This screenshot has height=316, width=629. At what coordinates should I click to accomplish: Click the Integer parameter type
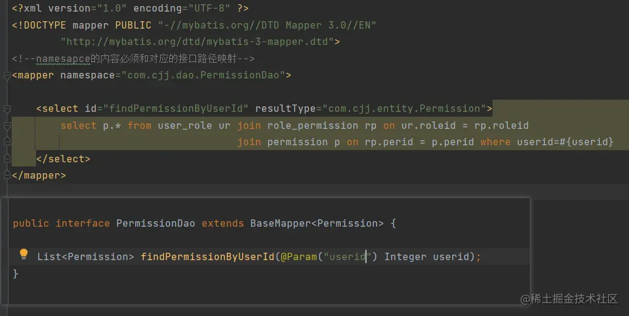[x=405, y=256]
